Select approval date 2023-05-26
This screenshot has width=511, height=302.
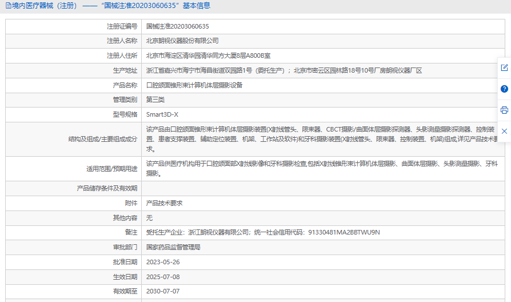tap(163, 262)
